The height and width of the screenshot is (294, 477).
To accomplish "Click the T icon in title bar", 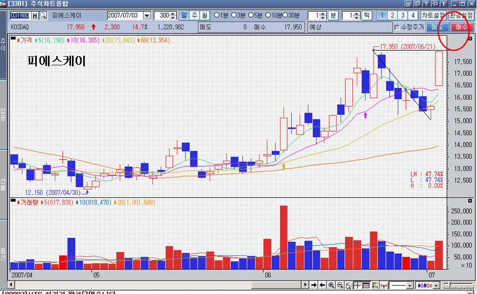I will click(443, 4).
